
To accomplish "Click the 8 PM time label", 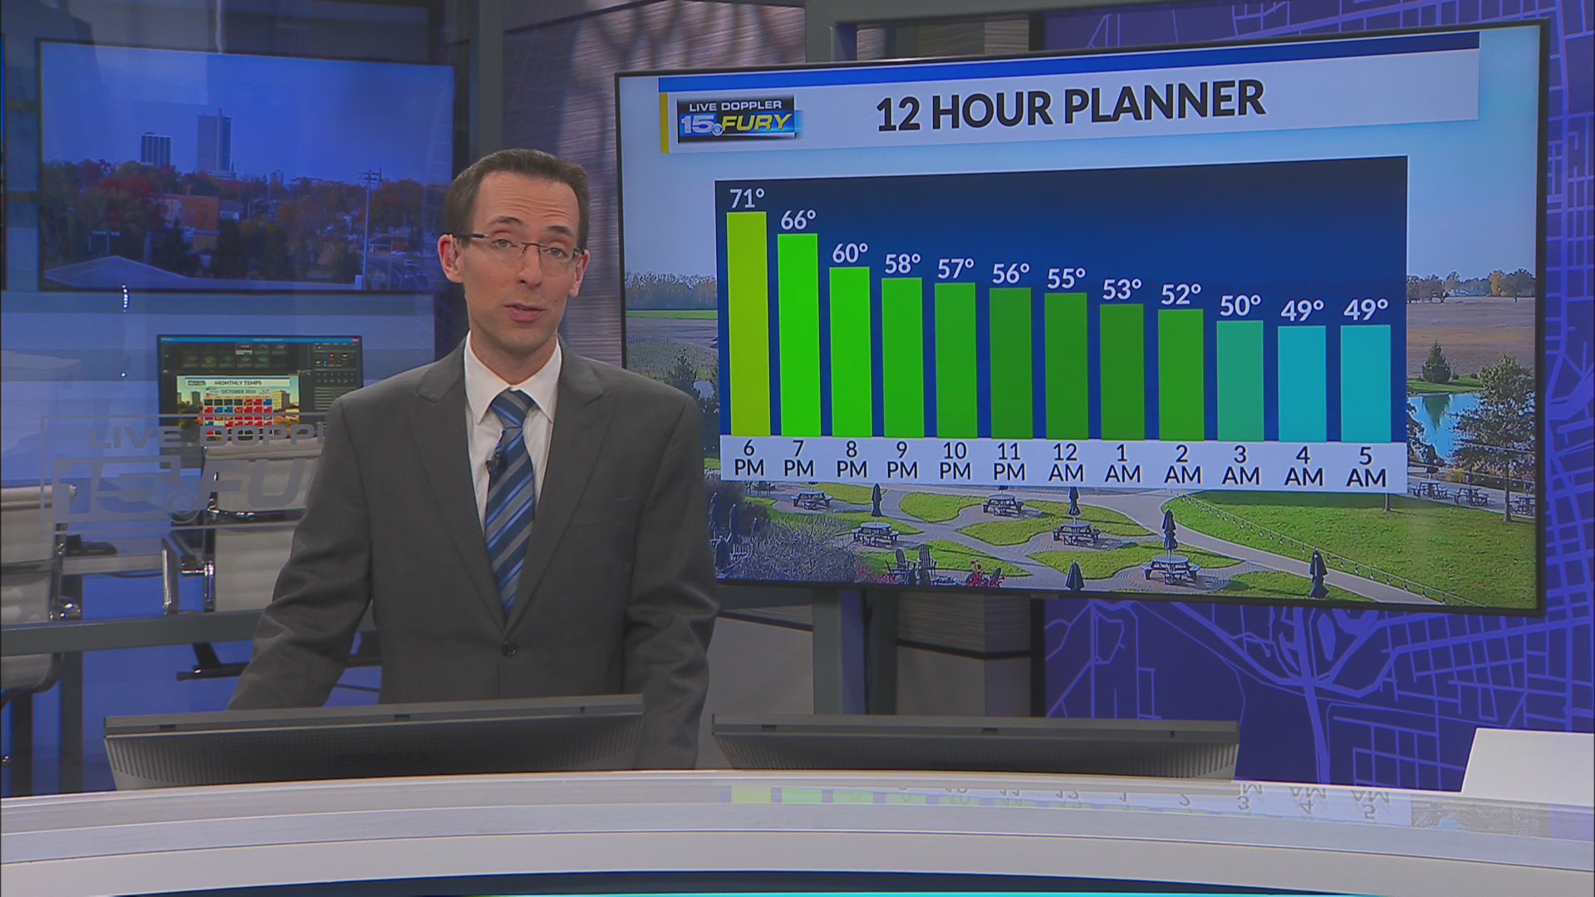I will [x=851, y=459].
